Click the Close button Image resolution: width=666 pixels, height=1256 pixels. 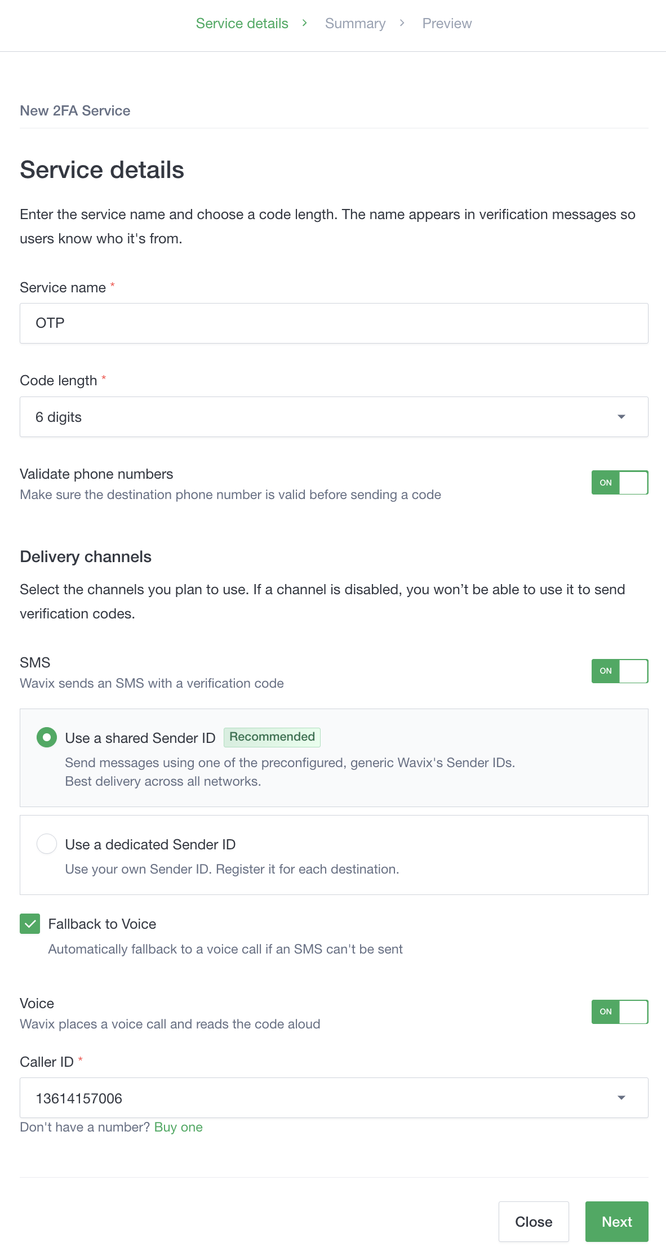pyautogui.click(x=534, y=1222)
